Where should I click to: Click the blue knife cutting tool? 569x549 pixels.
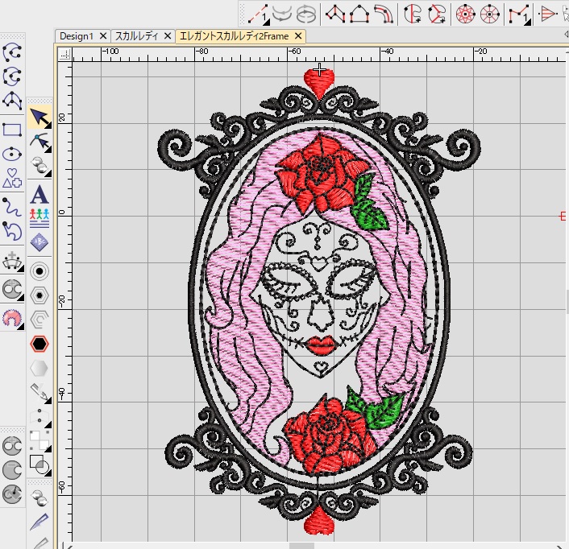pos(39,522)
